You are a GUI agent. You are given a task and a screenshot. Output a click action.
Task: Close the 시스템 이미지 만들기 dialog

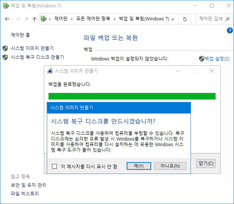coord(212,71)
